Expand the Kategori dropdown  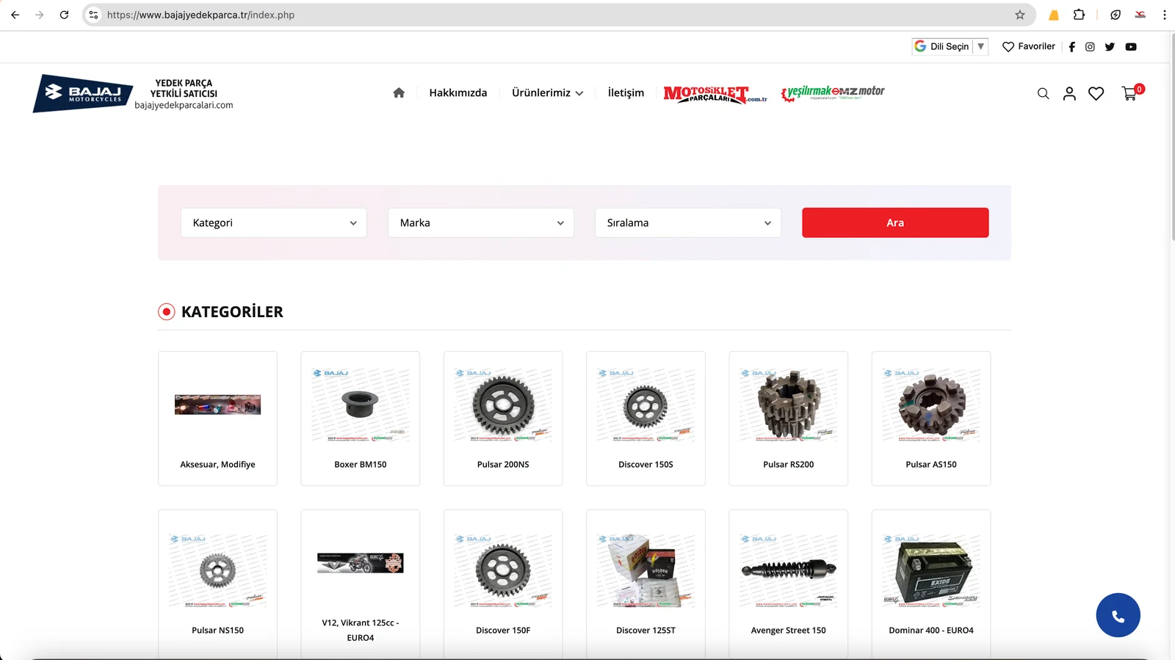coord(274,222)
